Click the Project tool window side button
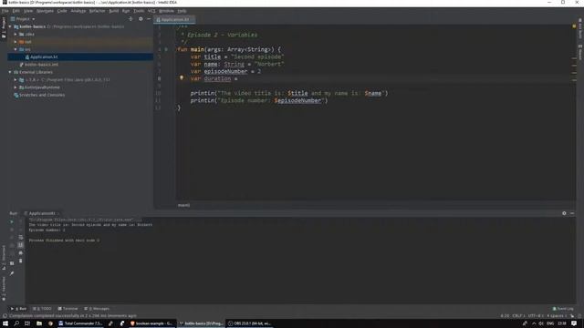The height and width of the screenshot is (328, 584). click(x=4, y=27)
